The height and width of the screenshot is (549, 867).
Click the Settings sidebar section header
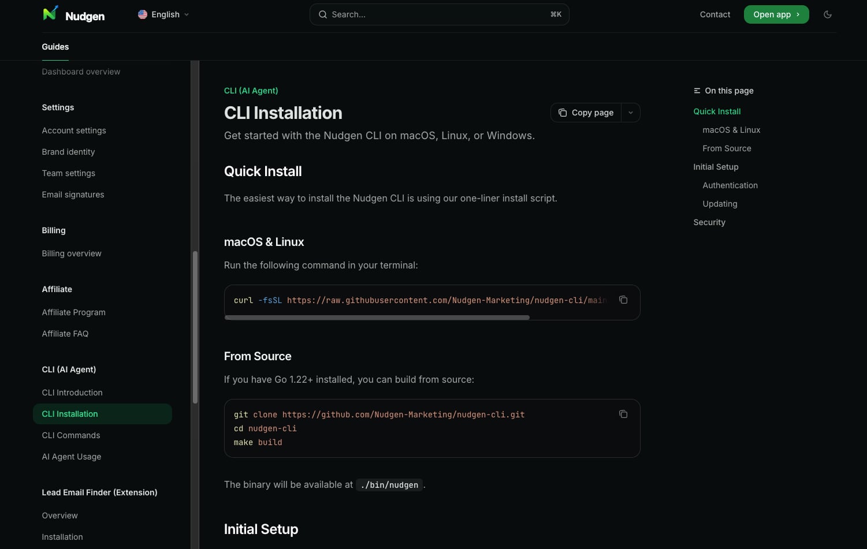point(58,107)
